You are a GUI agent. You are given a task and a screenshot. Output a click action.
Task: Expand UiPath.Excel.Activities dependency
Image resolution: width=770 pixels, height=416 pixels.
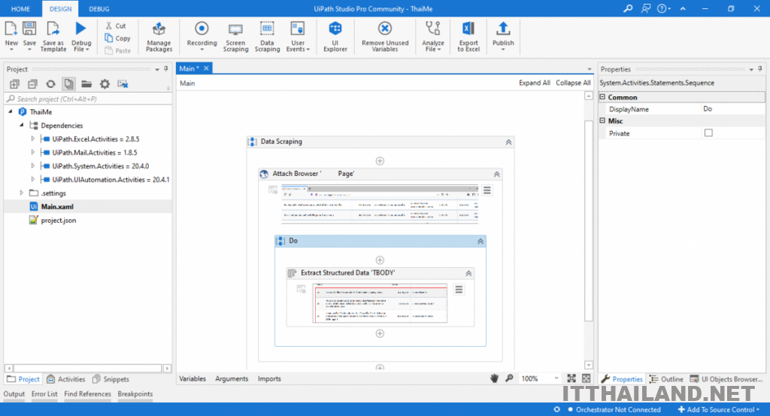point(33,139)
